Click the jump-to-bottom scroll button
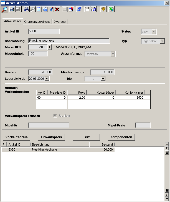The image size is (170, 202). [167, 191]
